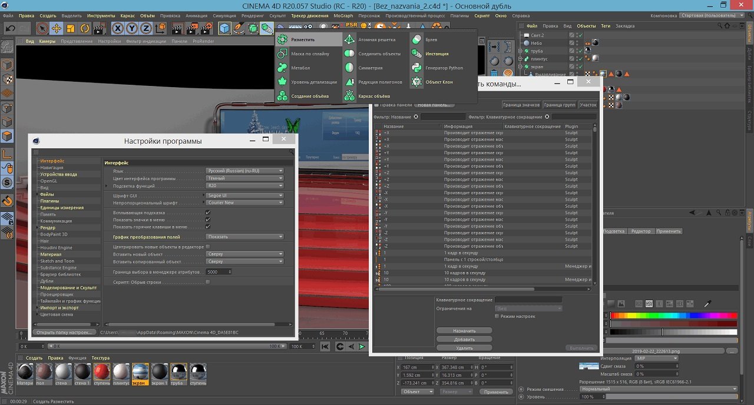Toggle the X axis lock icon
The image size is (754, 405).
(x=118, y=28)
